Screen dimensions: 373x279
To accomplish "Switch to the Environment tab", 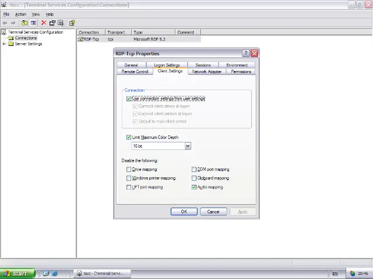I will pos(237,65).
